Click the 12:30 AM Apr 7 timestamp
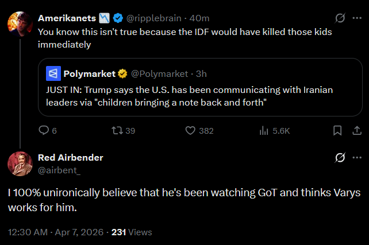369x245 pixels. (x=57, y=232)
